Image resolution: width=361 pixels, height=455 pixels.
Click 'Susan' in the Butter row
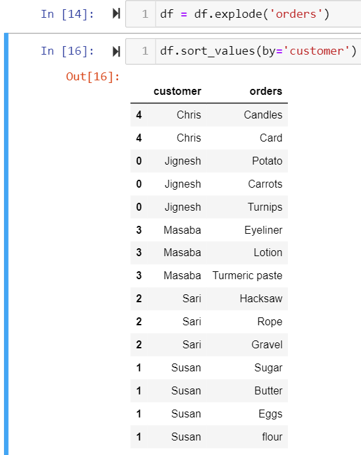coord(186,390)
